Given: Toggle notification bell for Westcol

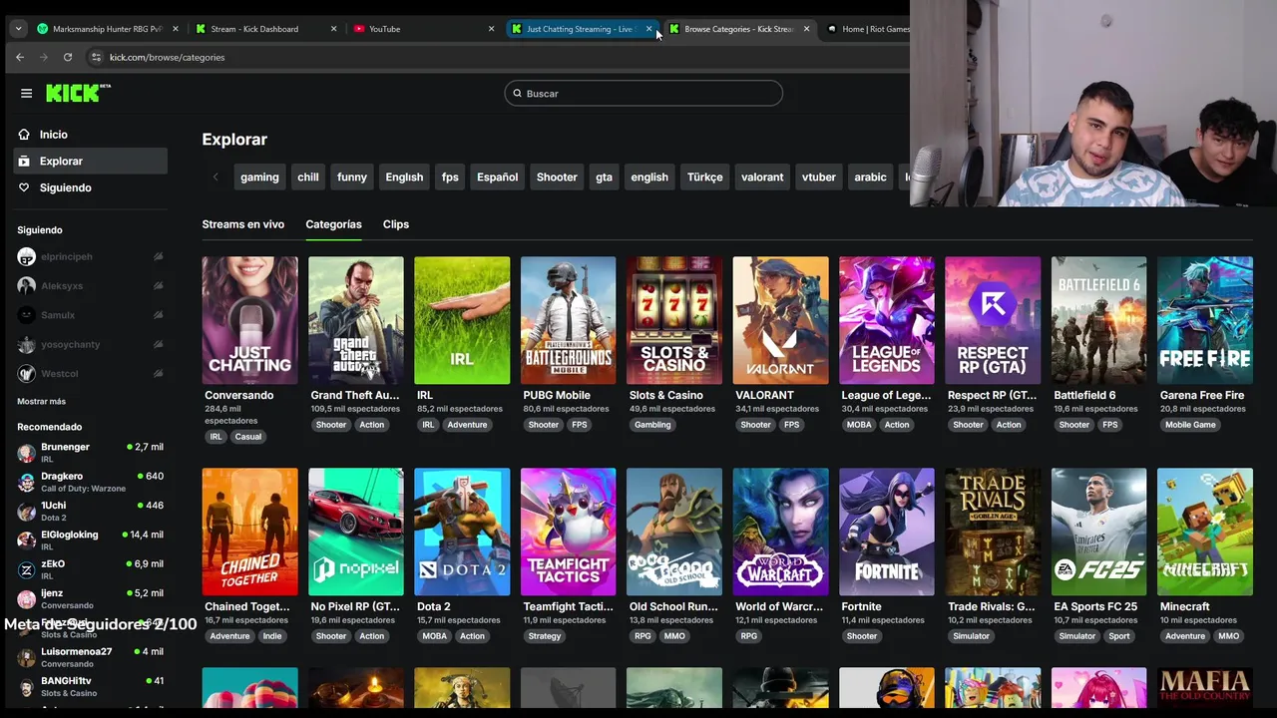Looking at the screenshot, I should tap(158, 374).
